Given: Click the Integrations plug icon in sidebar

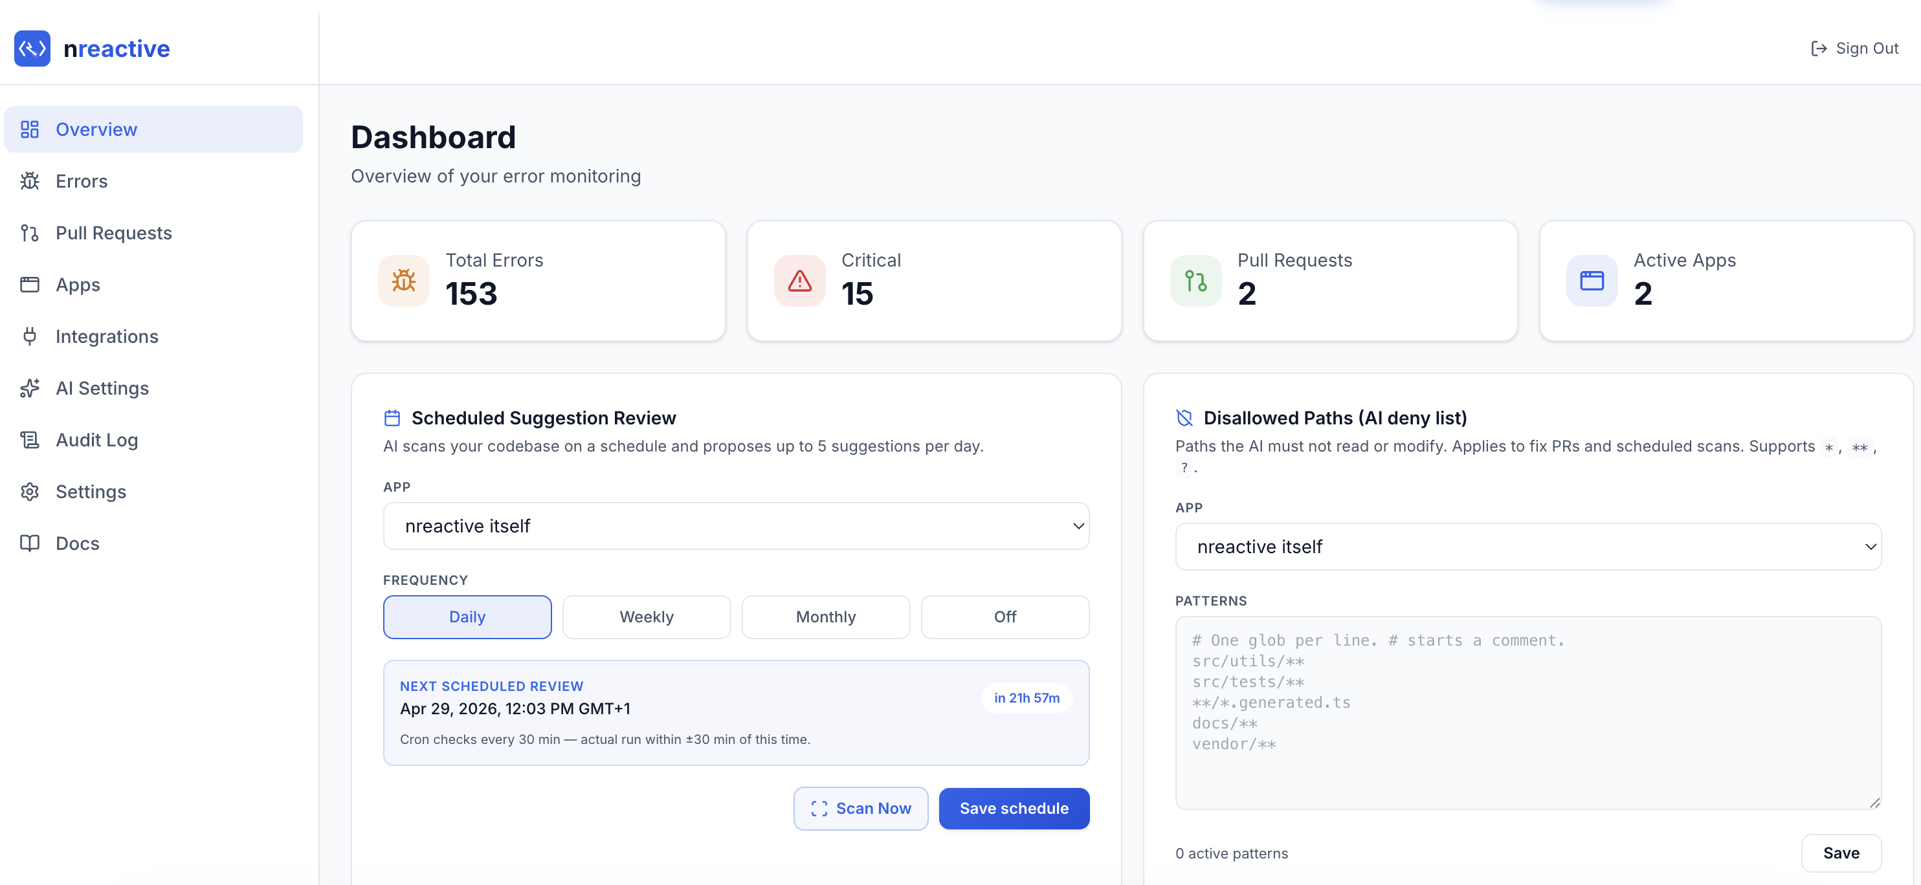Looking at the screenshot, I should (x=30, y=336).
